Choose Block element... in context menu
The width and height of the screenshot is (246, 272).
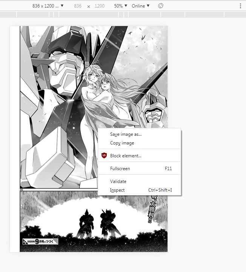coord(140,155)
